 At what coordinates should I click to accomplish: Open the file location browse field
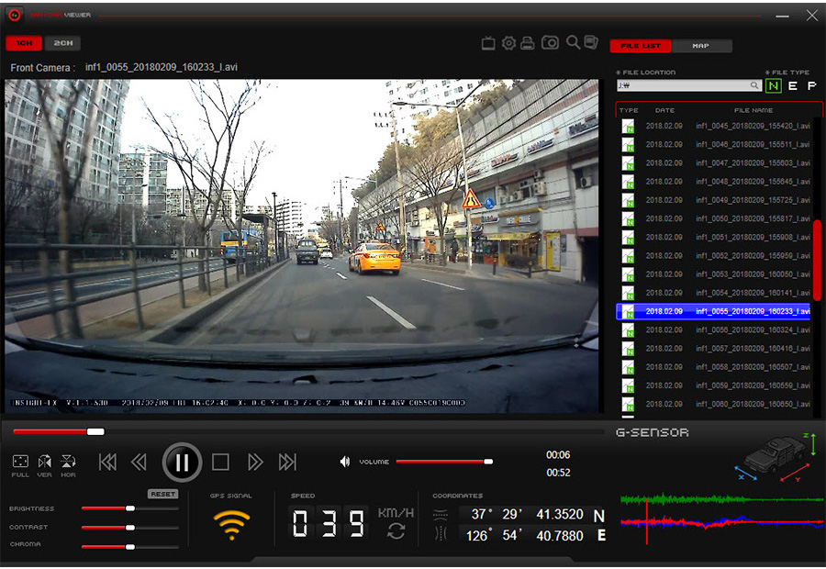(x=688, y=85)
